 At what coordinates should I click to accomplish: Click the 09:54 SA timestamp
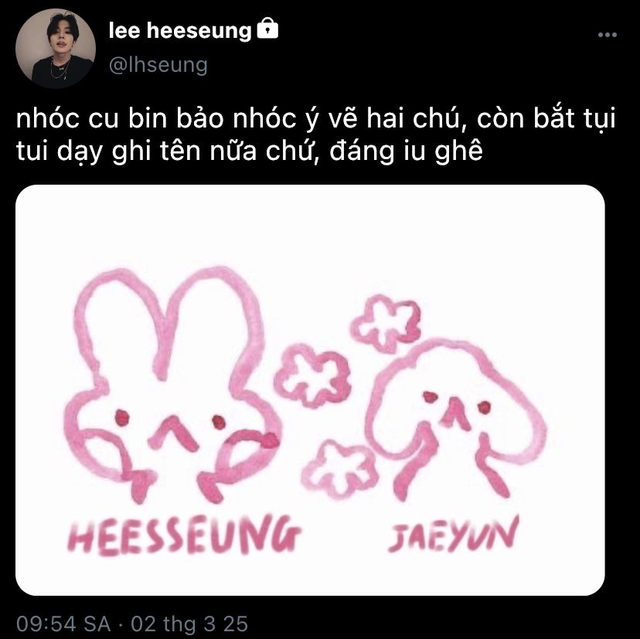pos(63,624)
